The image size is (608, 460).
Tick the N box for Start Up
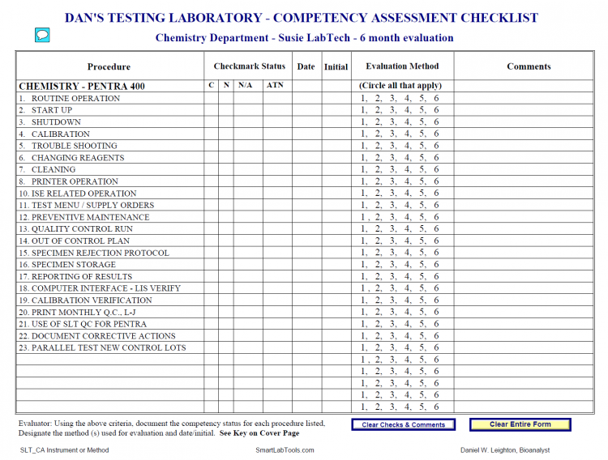coord(225,110)
